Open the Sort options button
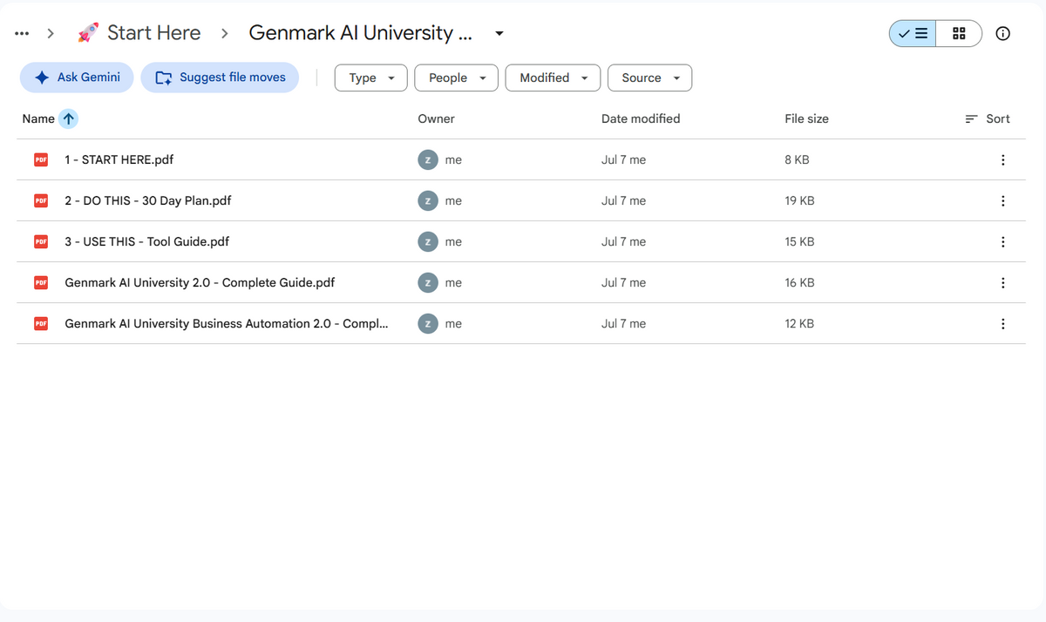Screen dimensions: 1046x622 (x=988, y=119)
